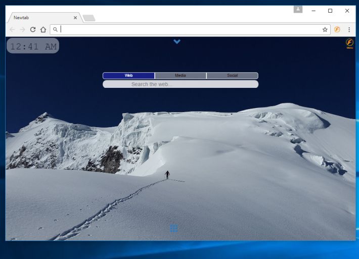Focus the Search the web field
Image resolution: width=359 pixels, height=259 pixels.
(181, 84)
